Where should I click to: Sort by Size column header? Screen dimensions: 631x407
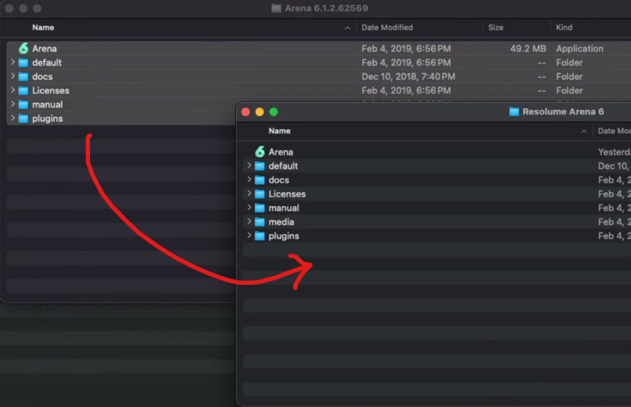click(495, 28)
